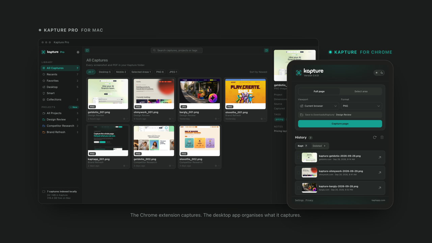Screen dimensions: 432x243
Task: Open more options for sloooths_002.png
Action: point(219,166)
